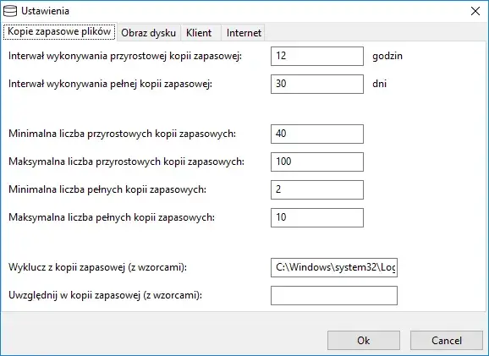This screenshot has height=356, width=489.
Task: Edit the incremental backup interval hours field
Action: pos(317,56)
